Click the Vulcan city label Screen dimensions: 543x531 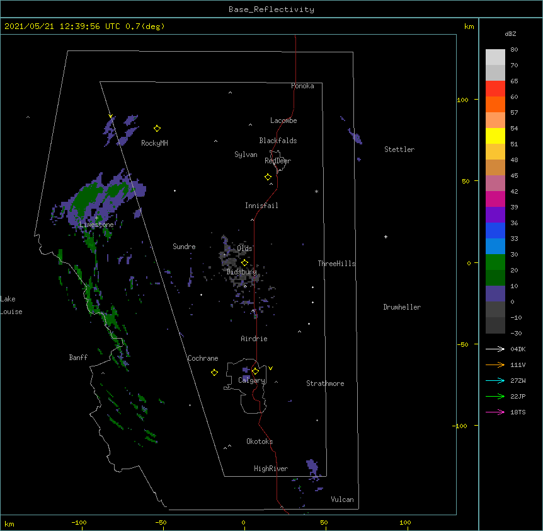pos(342,499)
